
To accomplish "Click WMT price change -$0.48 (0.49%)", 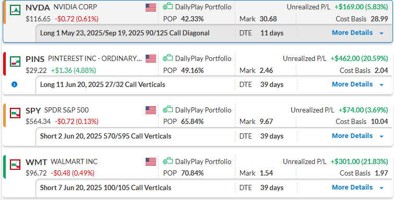I will tap(73, 173).
